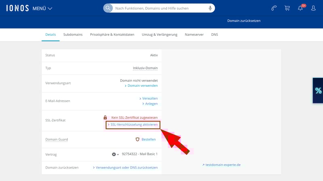This screenshot has width=323, height=181.
Task: Open the shopping cart
Action: tap(287, 8)
